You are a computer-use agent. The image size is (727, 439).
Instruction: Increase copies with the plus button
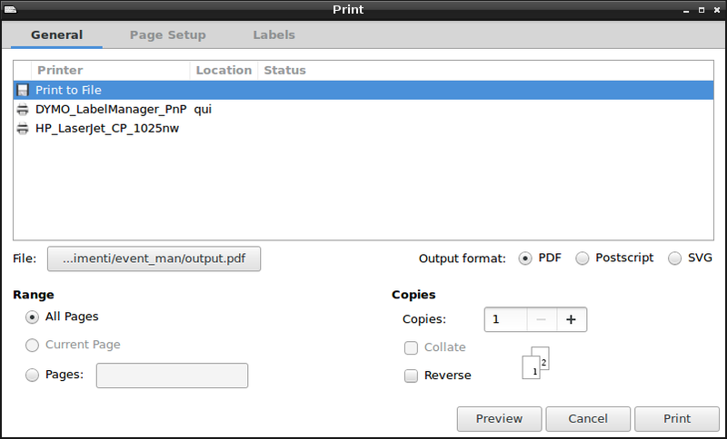point(572,319)
